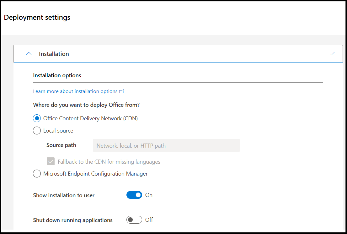Check Fallback to the CDN for missing languages
Viewport: 347px width, 234px height.
coord(51,161)
